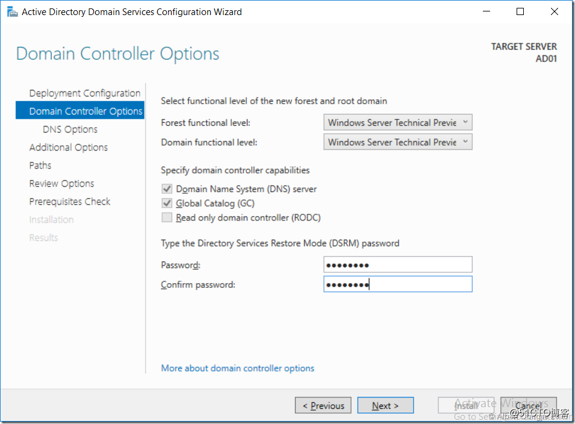Maximize the wizard window

pos(520,11)
